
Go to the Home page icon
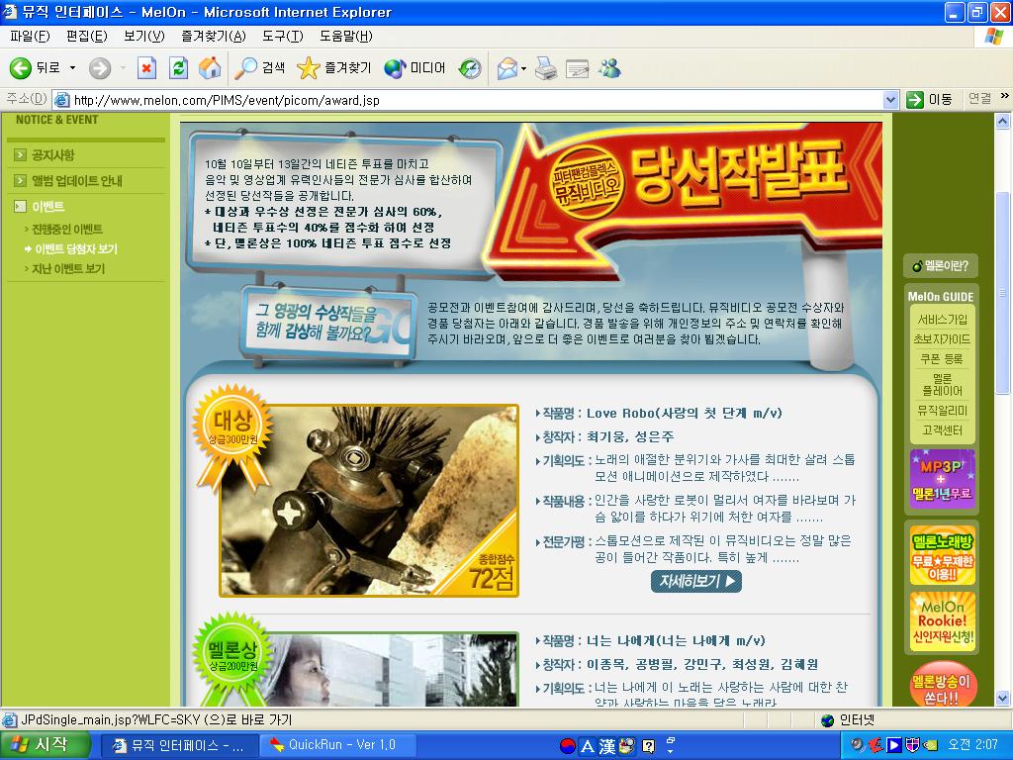[x=210, y=68]
